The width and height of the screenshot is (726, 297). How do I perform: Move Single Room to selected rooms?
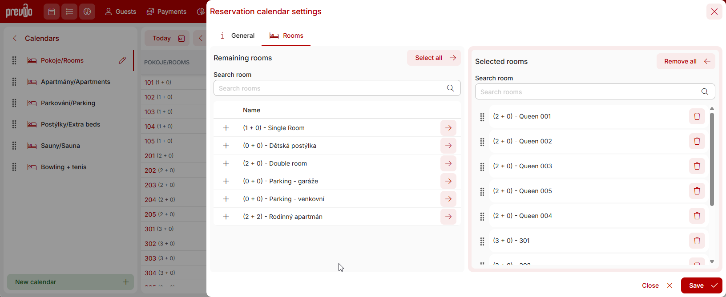448,128
